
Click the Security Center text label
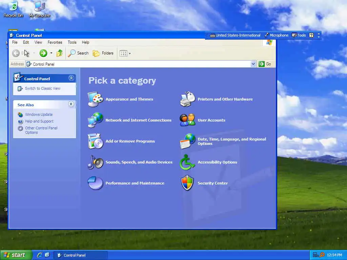click(212, 183)
